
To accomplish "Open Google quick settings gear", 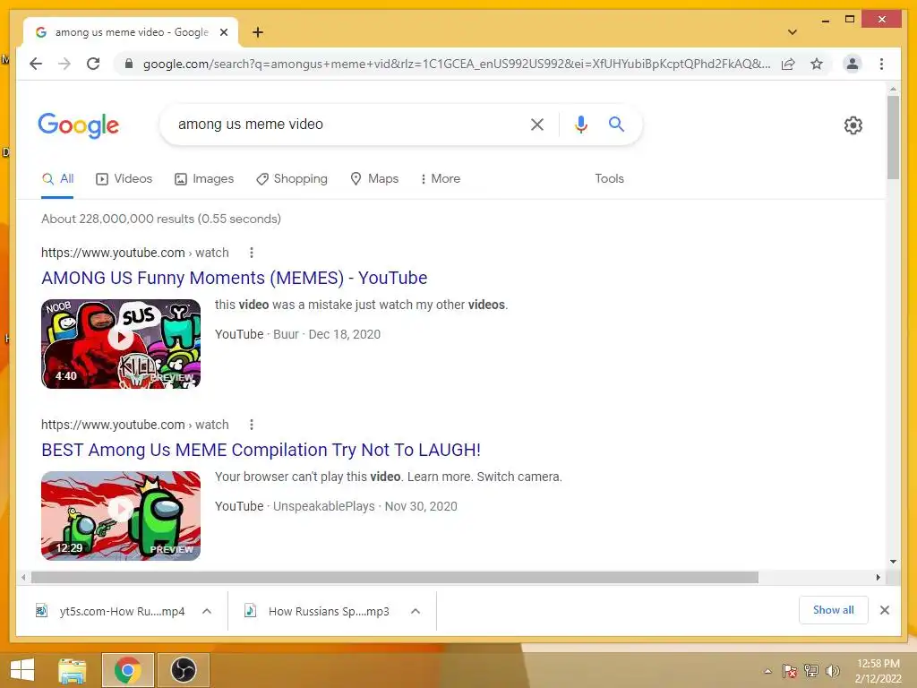I will 853,125.
